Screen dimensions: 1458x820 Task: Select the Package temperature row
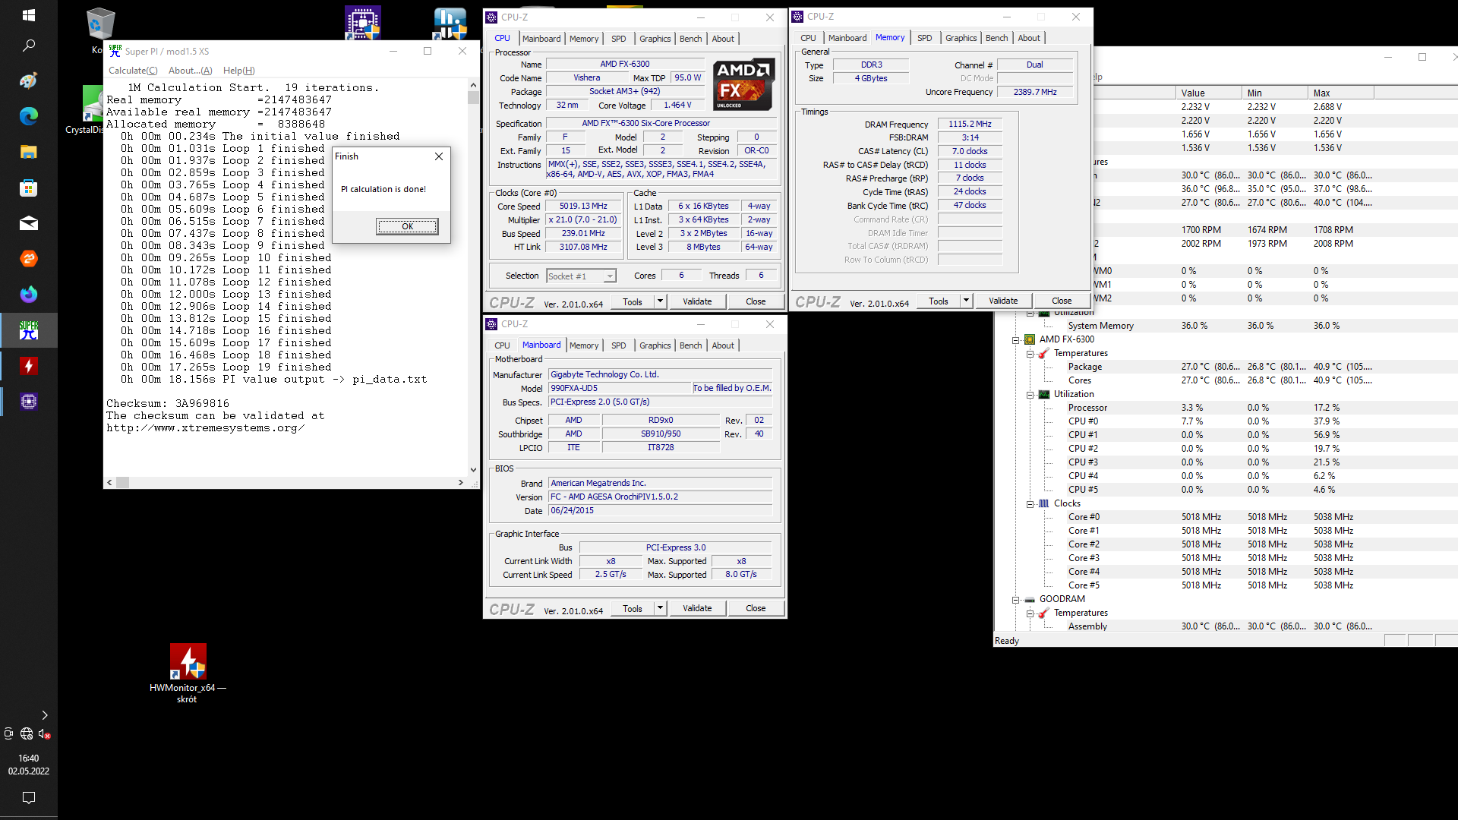(x=1225, y=367)
